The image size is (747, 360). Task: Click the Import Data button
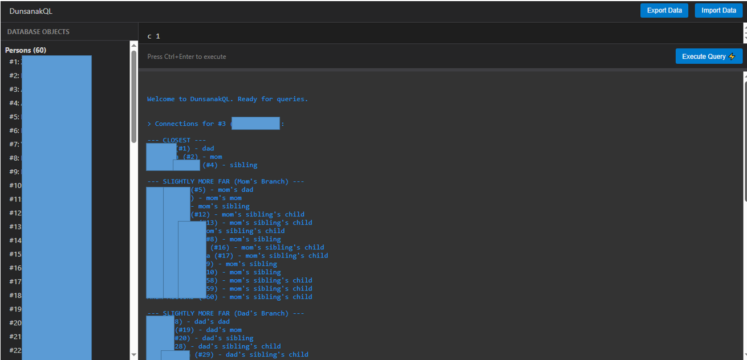[718, 10]
